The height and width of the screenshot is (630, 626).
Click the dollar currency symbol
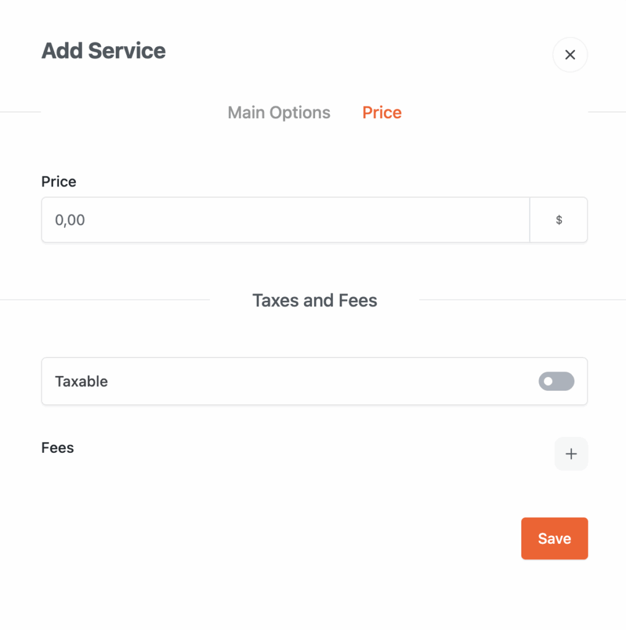[x=559, y=220]
